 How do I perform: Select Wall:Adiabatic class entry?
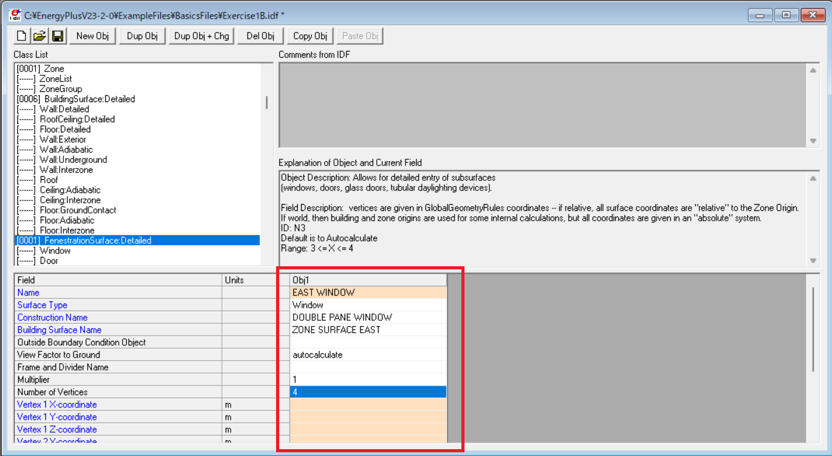point(137,149)
